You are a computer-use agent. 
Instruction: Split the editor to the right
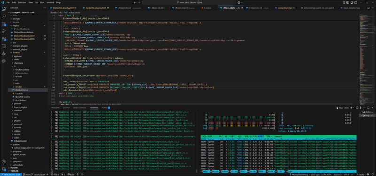(x=368, y=8)
